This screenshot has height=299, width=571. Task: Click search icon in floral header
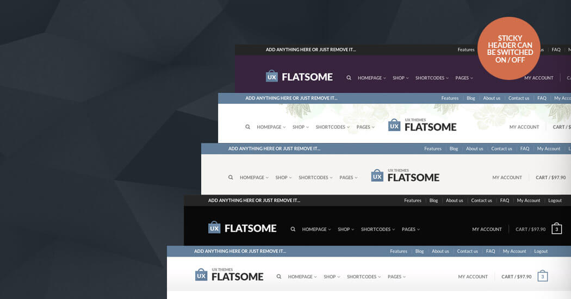[x=247, y=127]
